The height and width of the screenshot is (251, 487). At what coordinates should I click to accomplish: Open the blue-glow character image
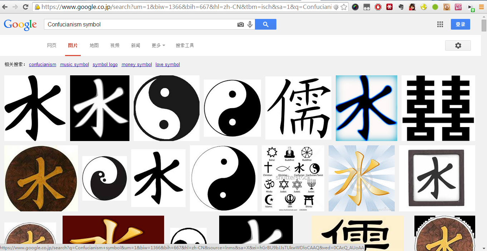(x=367, y=108)
